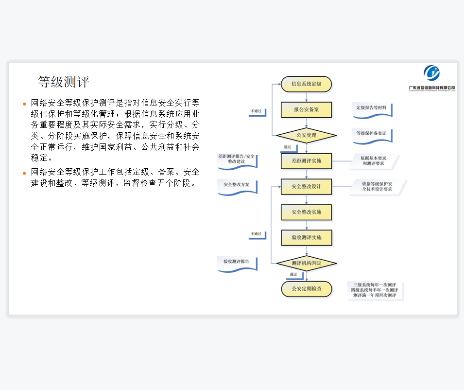Click the 公安受理 decision diamond
Screen dimensions: 464x390
point(306,135)
